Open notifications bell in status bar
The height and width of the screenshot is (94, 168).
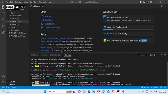(165, 87)
